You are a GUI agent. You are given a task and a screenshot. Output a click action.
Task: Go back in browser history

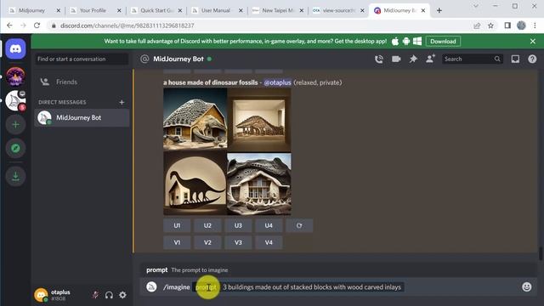9,25
